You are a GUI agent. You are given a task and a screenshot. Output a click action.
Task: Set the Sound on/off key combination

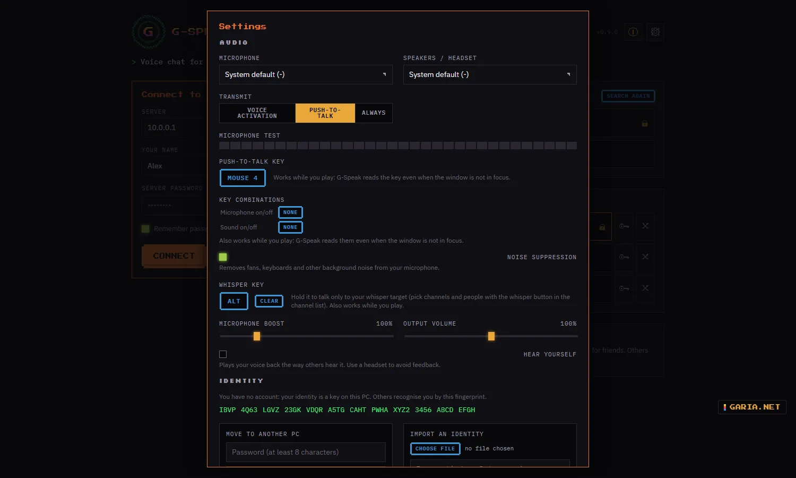(290, 227)
